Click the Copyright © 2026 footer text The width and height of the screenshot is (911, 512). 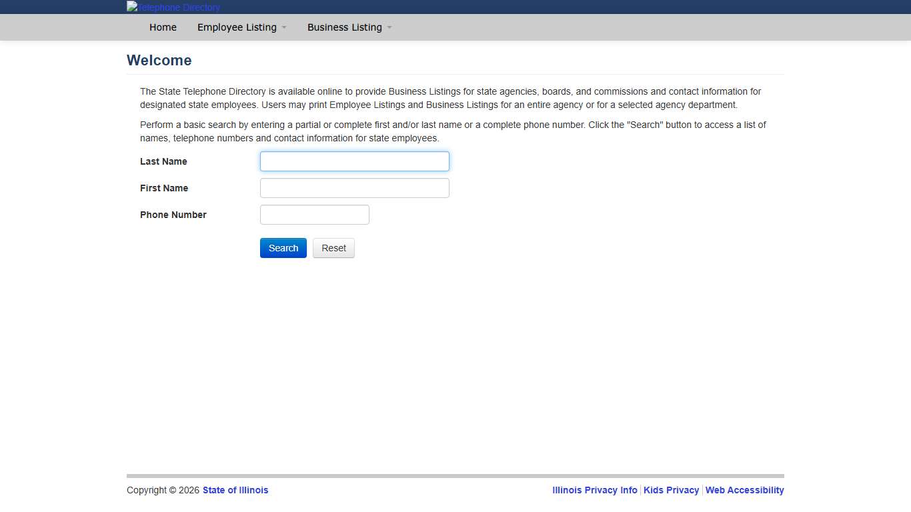point(163,490)
